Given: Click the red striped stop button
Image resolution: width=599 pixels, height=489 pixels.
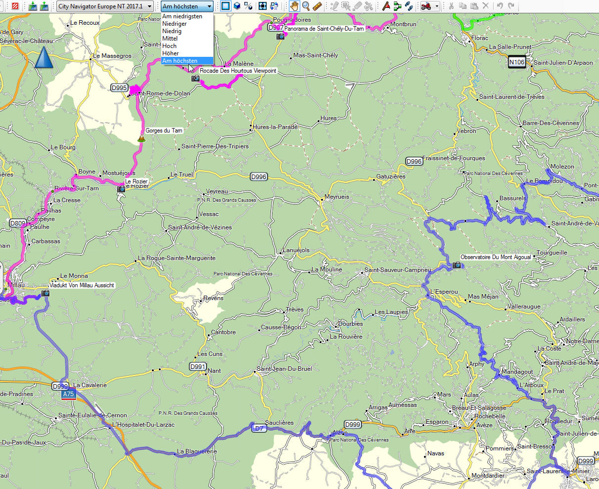Looking at the screenshot, I should pyautogui.click(x=15, y=6).
